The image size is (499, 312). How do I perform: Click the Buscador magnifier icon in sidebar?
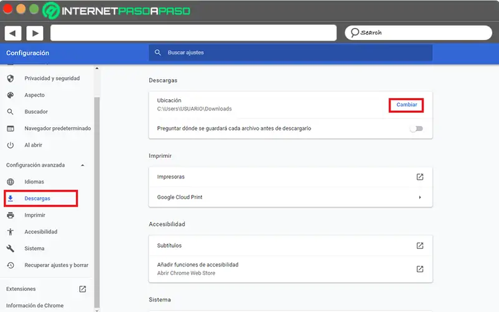[x=11, y=112]
